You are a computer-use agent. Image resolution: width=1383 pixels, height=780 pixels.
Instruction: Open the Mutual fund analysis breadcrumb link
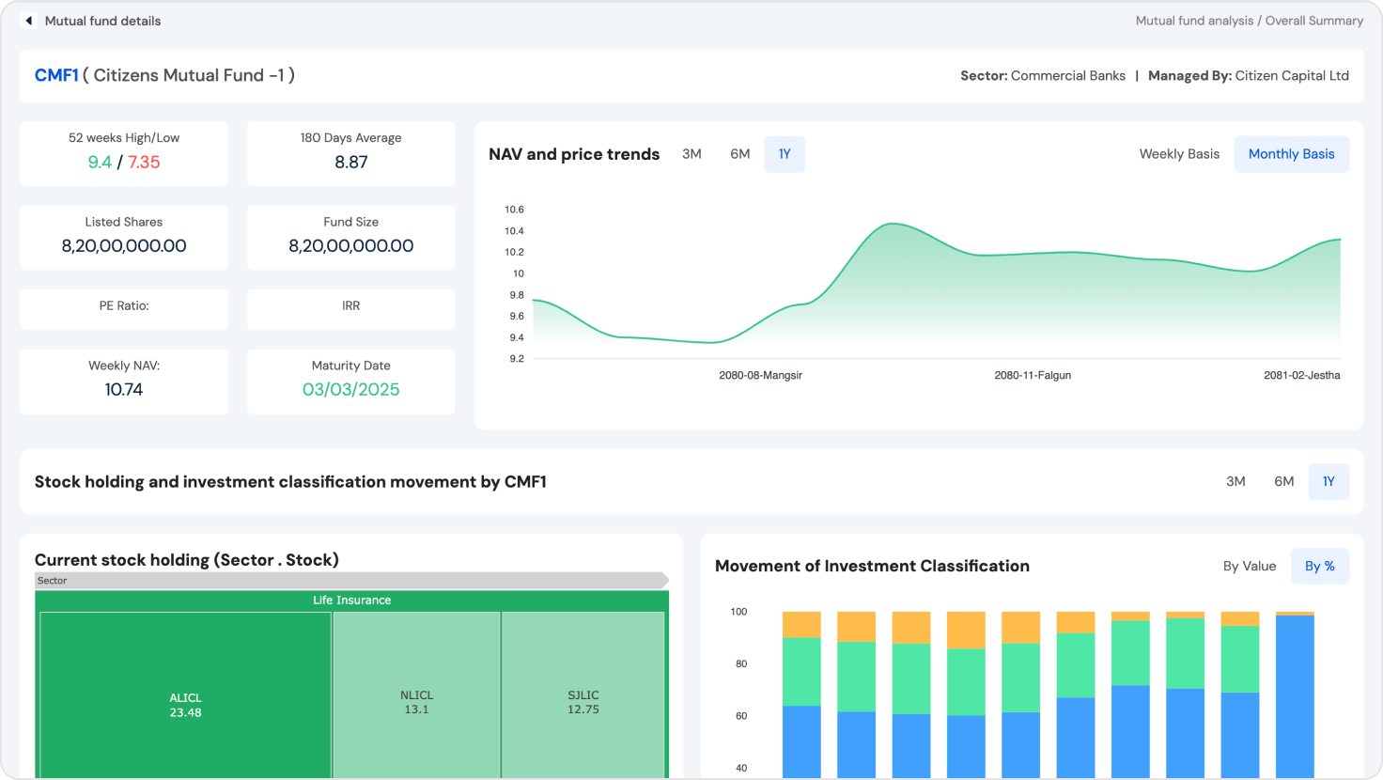click(x=1194, y=21)
